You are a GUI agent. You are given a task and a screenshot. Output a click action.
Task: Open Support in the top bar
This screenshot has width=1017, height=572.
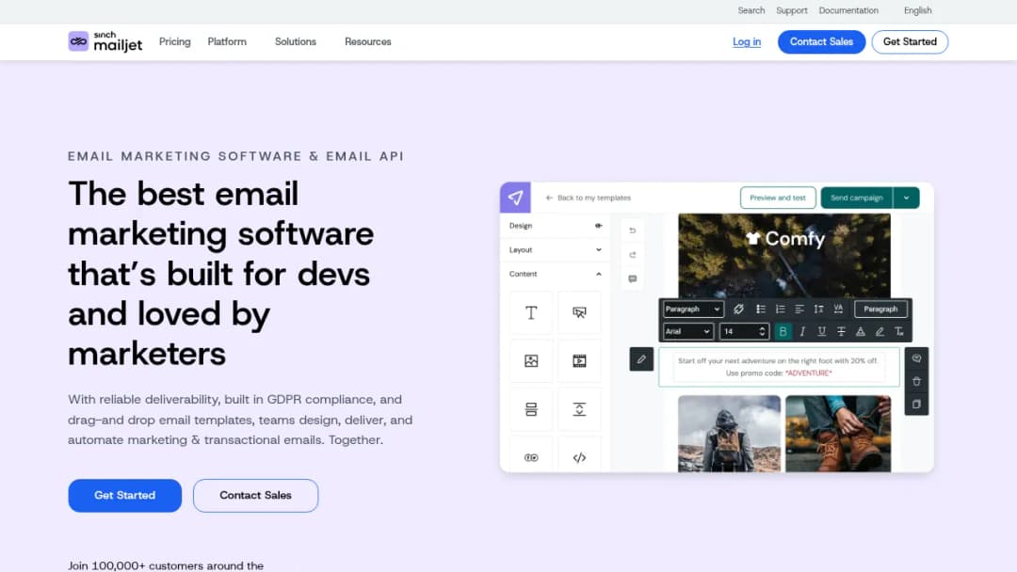click(791, 10)
